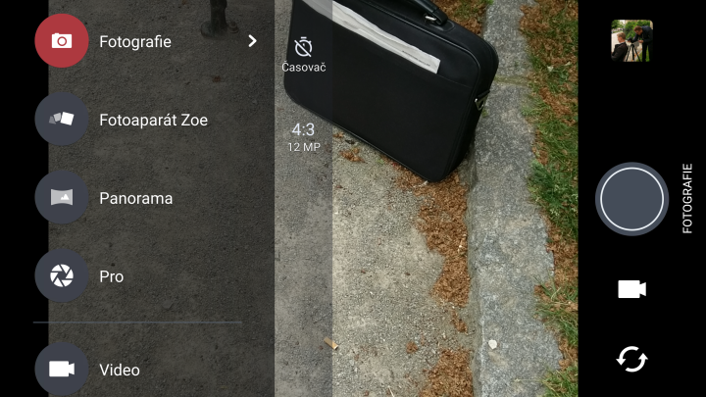Select the red Fotografie camera icon
The height and width of the screenshot is (397, 706).
[x=62, y=41]
